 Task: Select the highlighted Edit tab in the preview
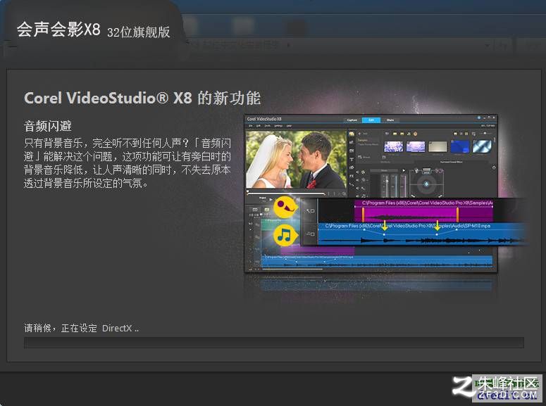(371, 120)
